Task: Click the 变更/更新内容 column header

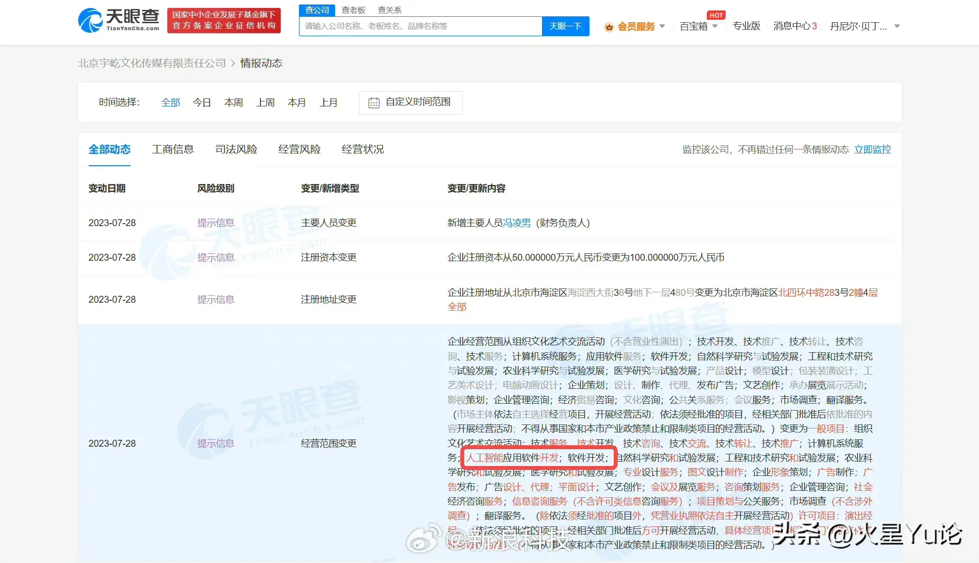Action: (477, 188)
